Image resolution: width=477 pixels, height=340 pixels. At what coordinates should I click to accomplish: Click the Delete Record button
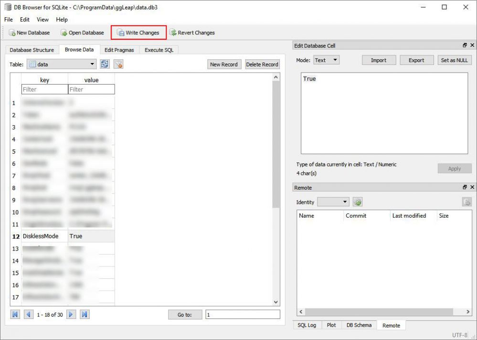262,64
